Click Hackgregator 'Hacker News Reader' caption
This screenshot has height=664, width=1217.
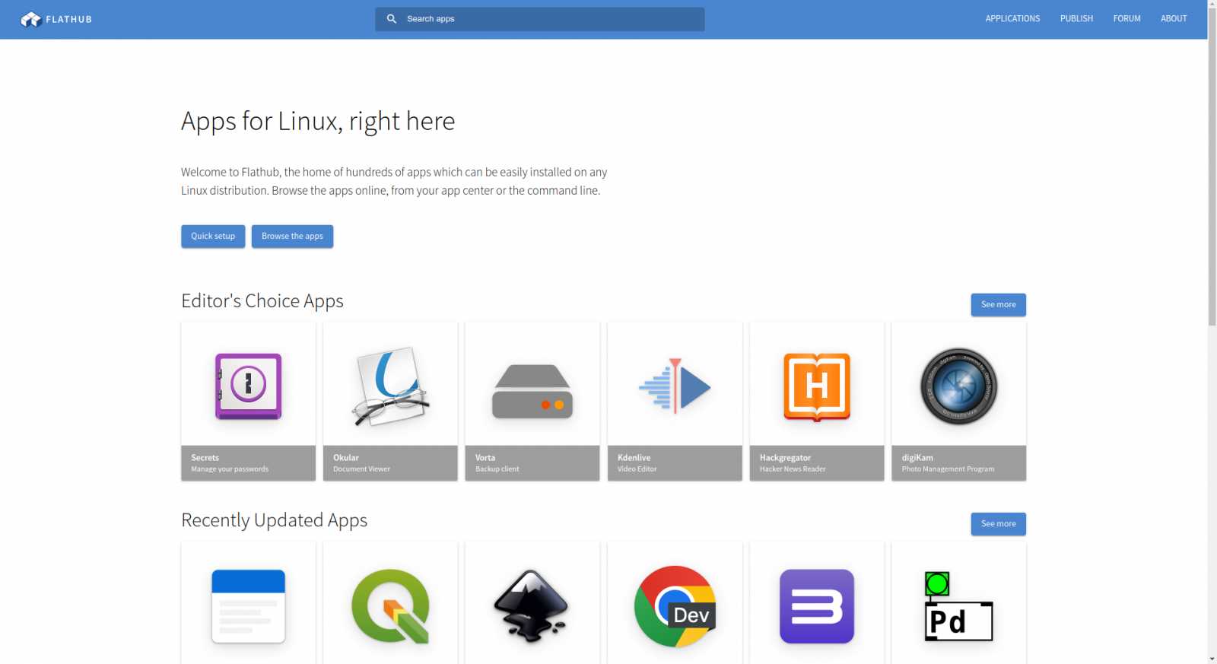click(793, 469)
